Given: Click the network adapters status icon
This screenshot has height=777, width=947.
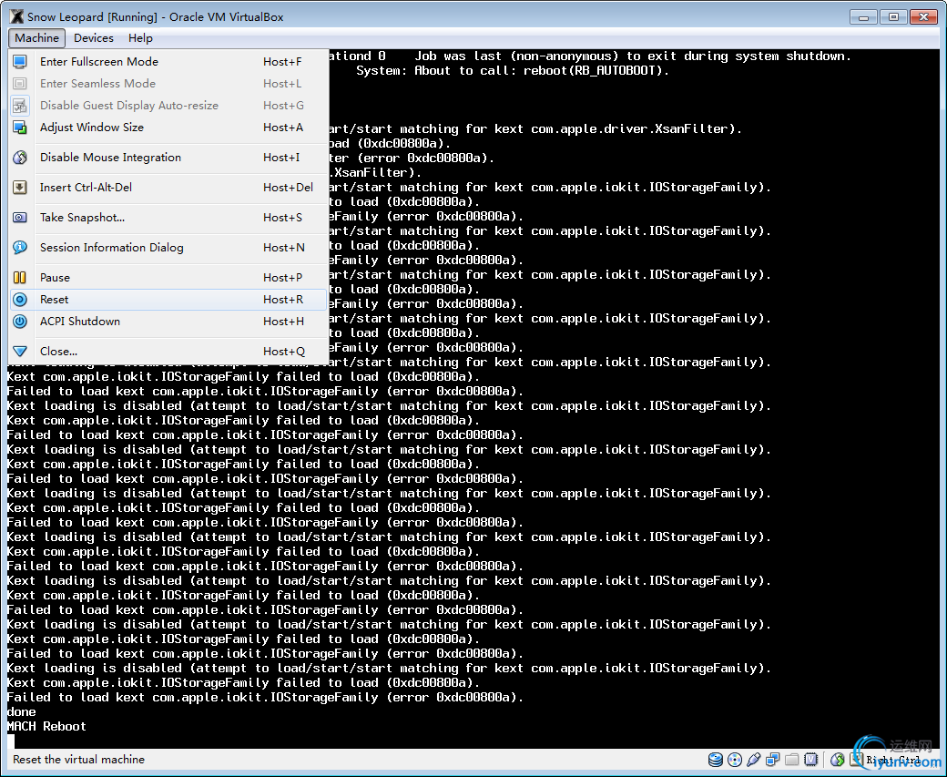Looking at the screenshot, I should (772, 760).
